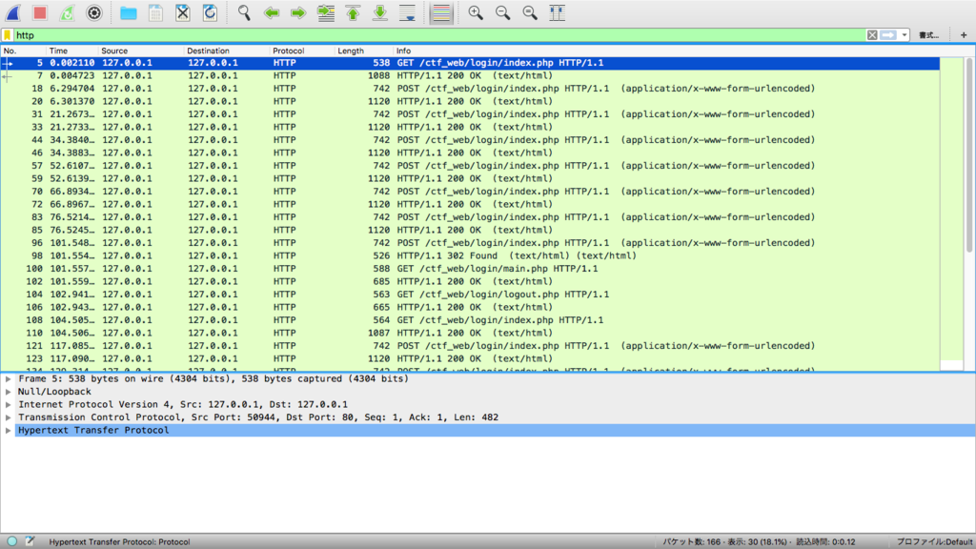
Task: Select packet 121 POST index.php row
Action: pos(470,346)
